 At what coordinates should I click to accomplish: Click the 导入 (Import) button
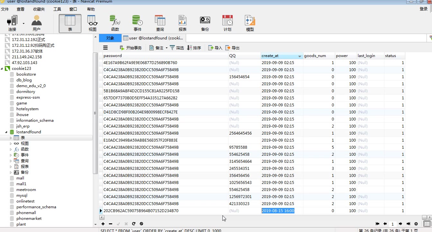(x=215, y=48)
